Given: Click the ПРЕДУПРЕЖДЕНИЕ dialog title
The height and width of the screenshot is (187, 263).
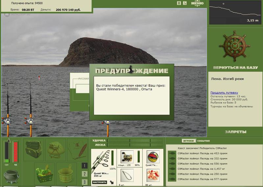Looking at the screenshot, I should pyautogui.click(x=132, y=71).
